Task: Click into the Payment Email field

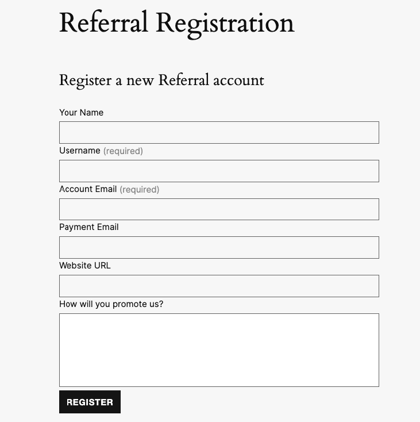Action: (x=219, y=247)
